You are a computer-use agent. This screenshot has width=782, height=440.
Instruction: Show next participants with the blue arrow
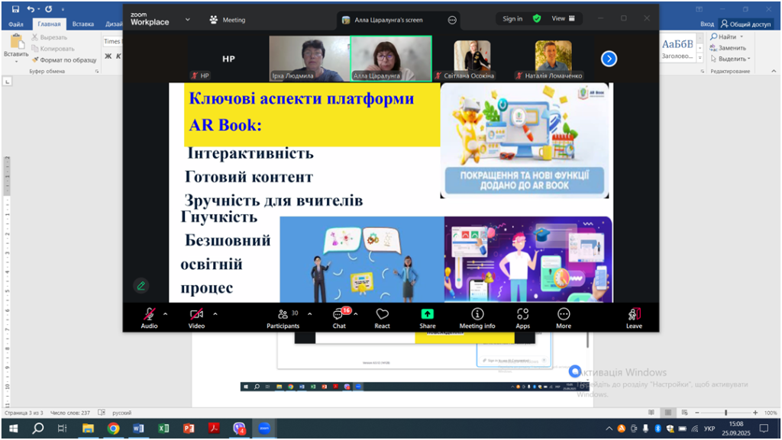point(609,59)
